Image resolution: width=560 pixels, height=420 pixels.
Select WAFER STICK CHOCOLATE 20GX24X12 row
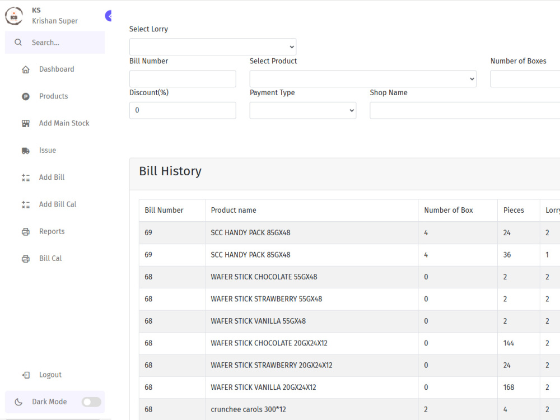tap(349, 344)
